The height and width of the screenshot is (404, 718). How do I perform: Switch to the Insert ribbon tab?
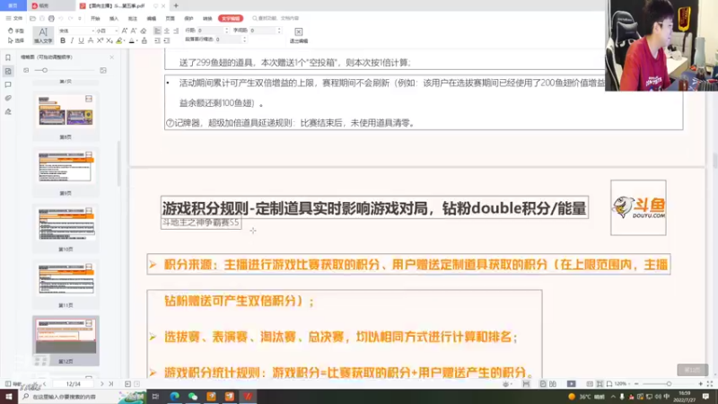(114, 18)
